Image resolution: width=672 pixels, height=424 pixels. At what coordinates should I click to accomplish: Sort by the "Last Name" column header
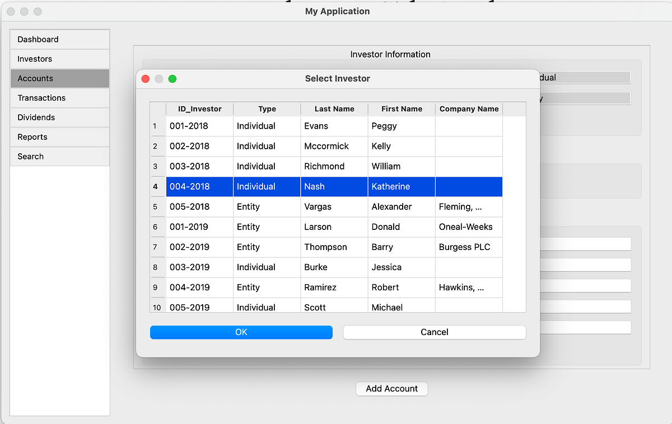[x=334, y=109]
